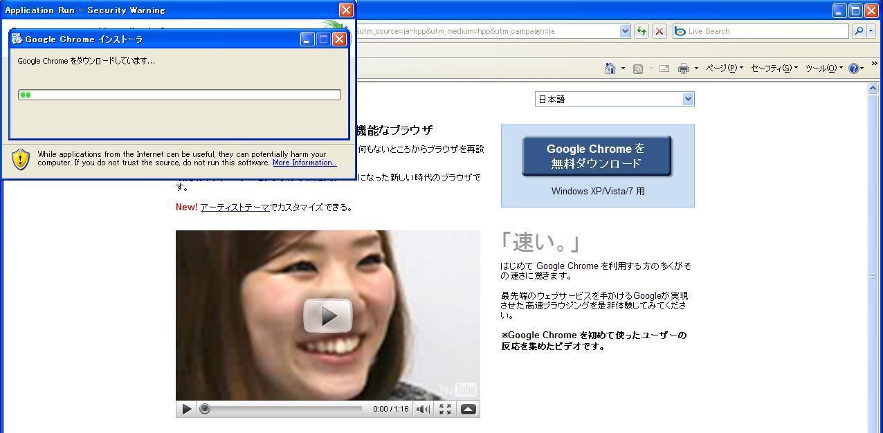Click the scrollbar up arrow

click(x=873, y=89)
